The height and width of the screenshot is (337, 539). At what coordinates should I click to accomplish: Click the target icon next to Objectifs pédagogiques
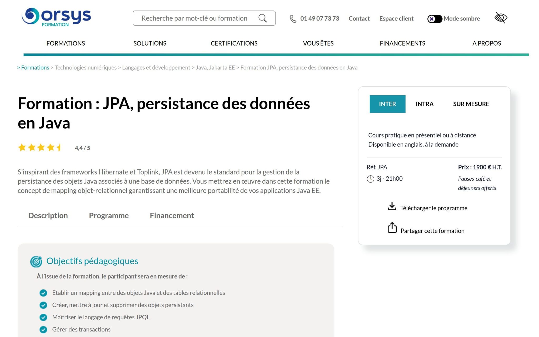[36, 261]
